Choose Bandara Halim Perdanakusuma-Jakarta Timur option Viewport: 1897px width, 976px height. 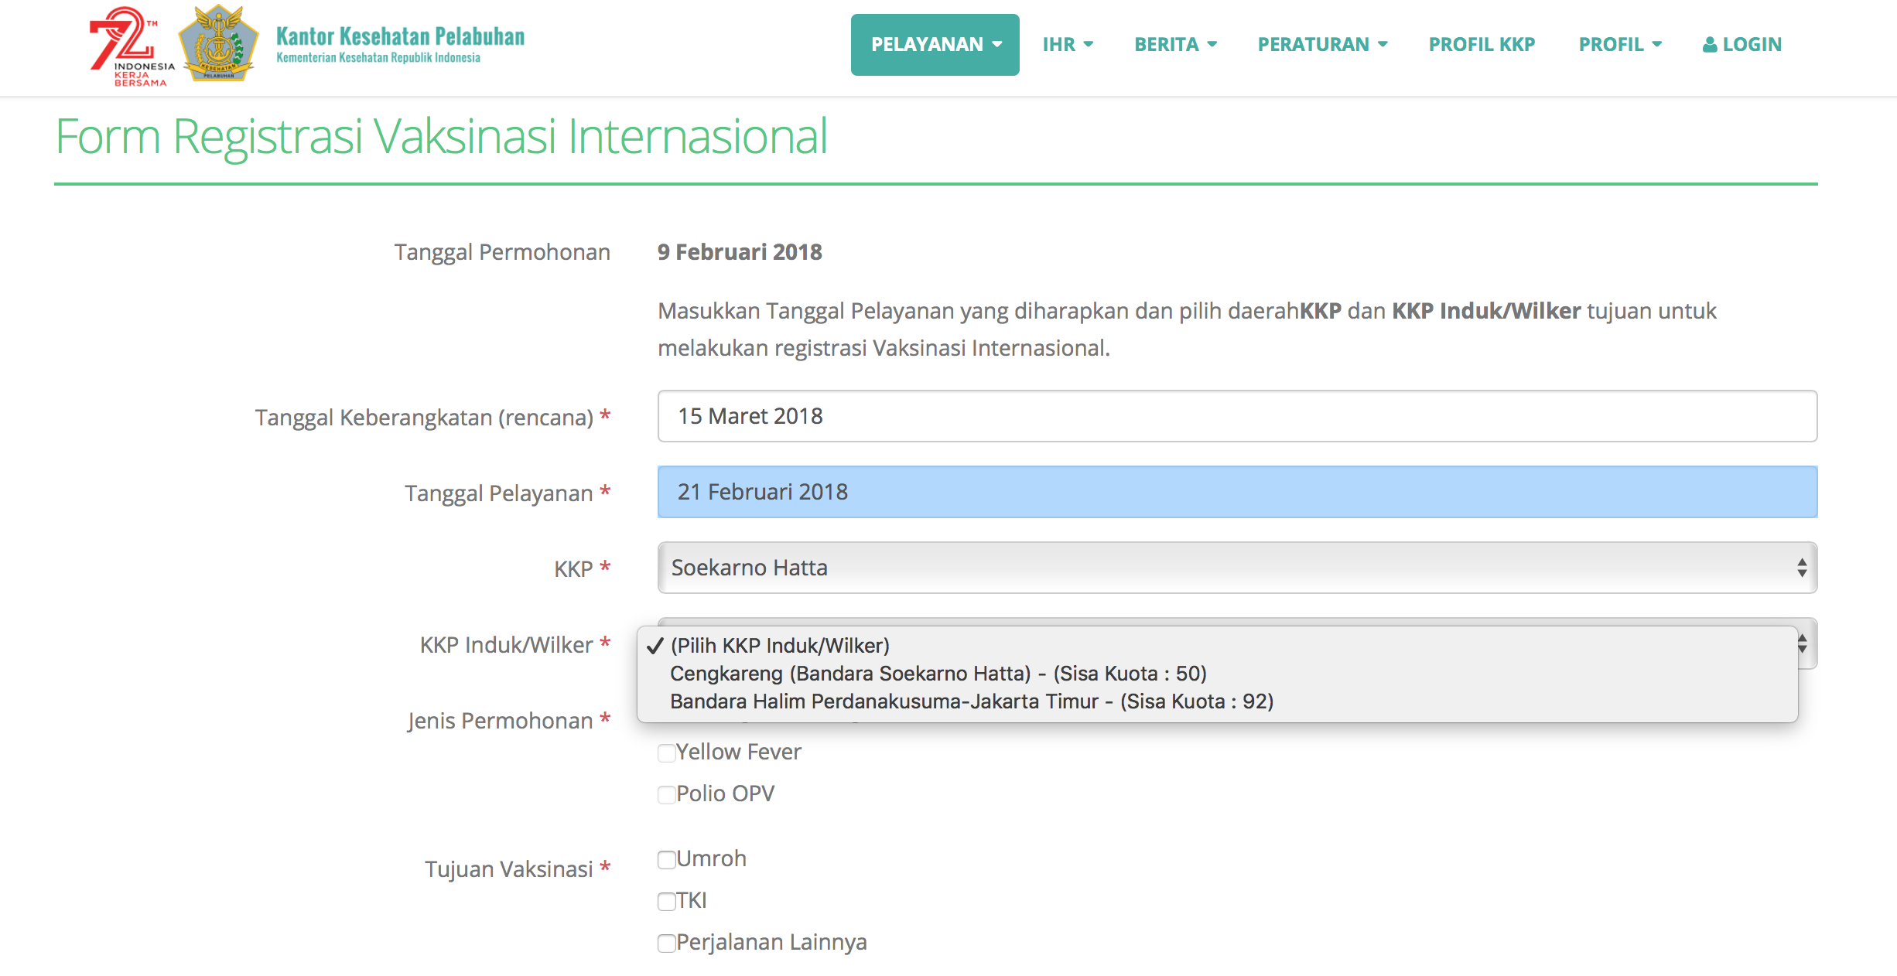(971, 701)
